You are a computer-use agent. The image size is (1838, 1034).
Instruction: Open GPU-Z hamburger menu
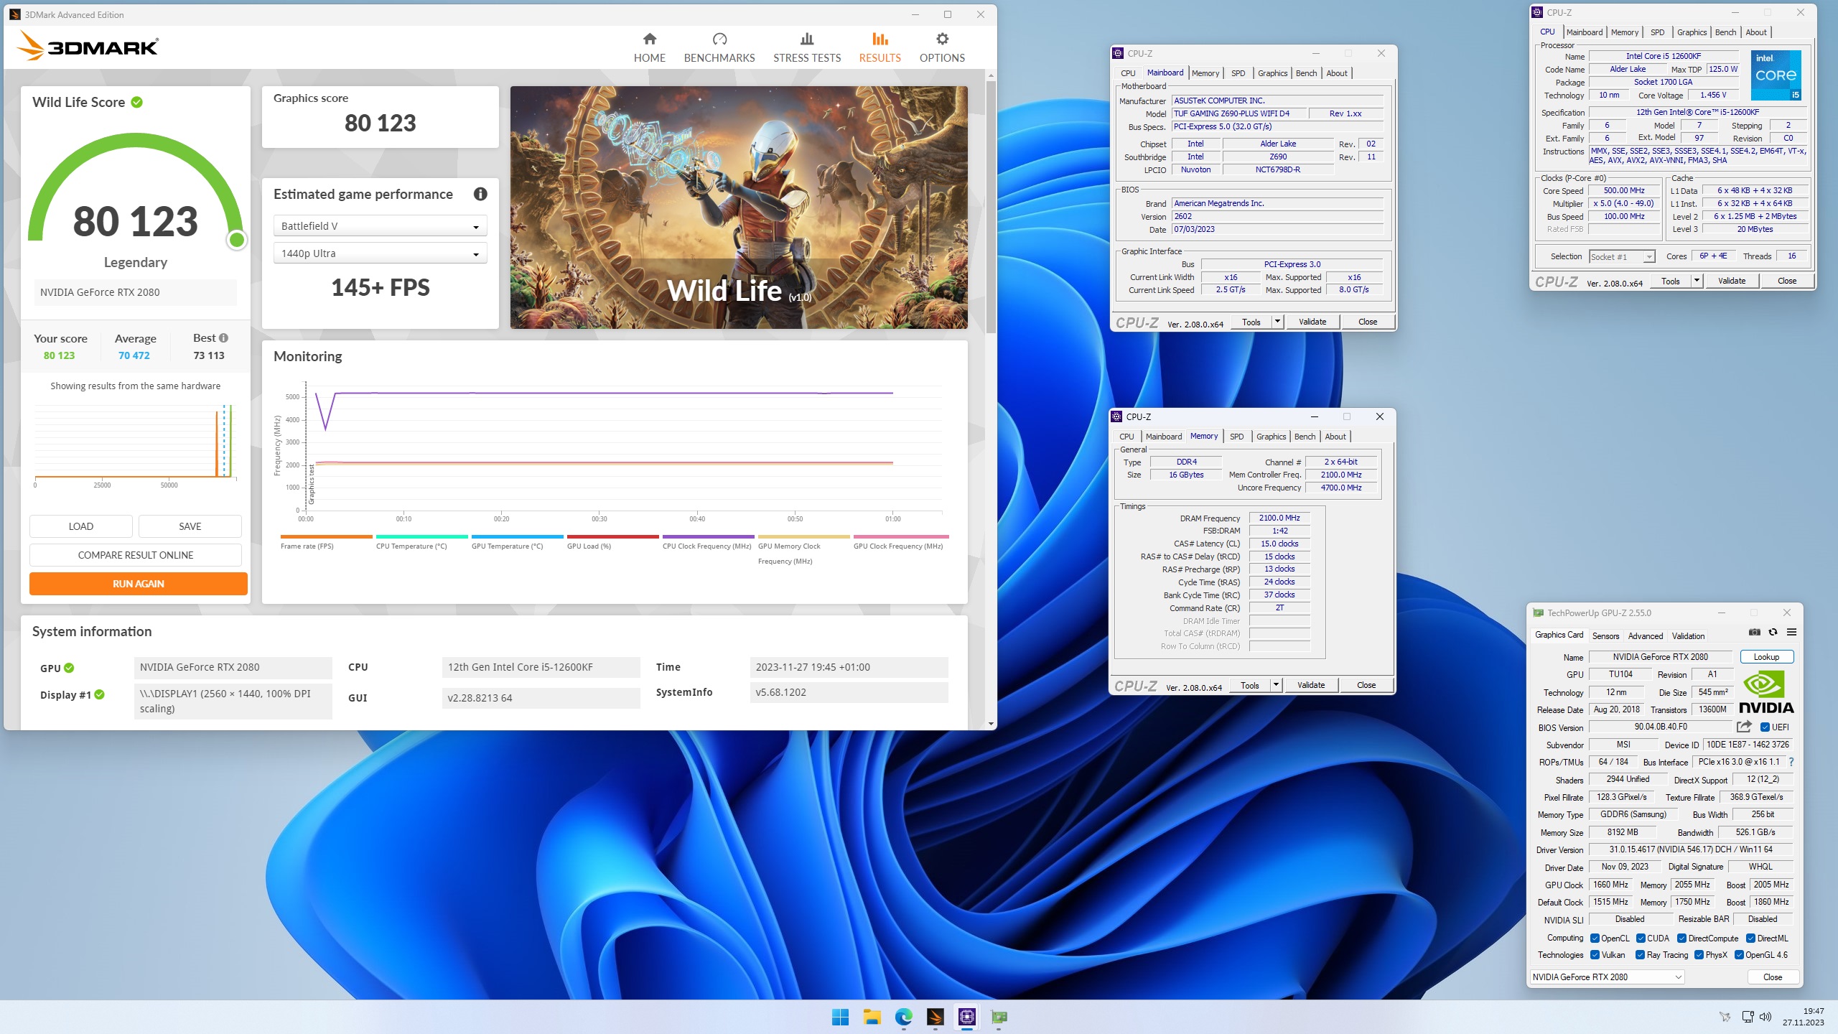click(x=1791, y=632)
